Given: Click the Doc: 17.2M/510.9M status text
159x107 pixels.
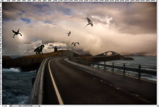Looking at the screenshot, I should click(25, 106).
